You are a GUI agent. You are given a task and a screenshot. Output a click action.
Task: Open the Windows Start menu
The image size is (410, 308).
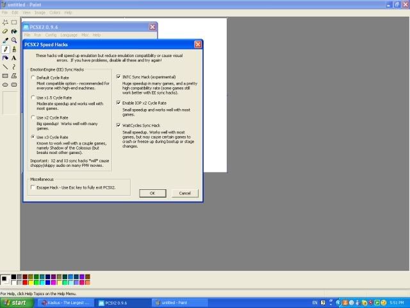(x=17, y=303)
